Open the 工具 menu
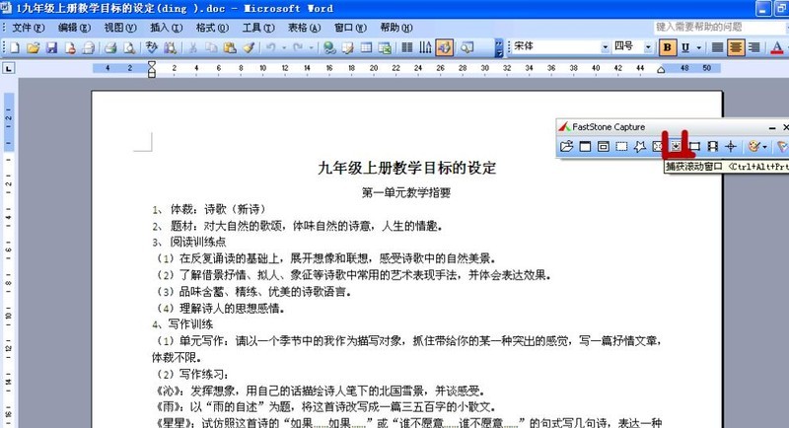Image resolution: width=789 pixels, height=428 pixels. tap(258, 28)
